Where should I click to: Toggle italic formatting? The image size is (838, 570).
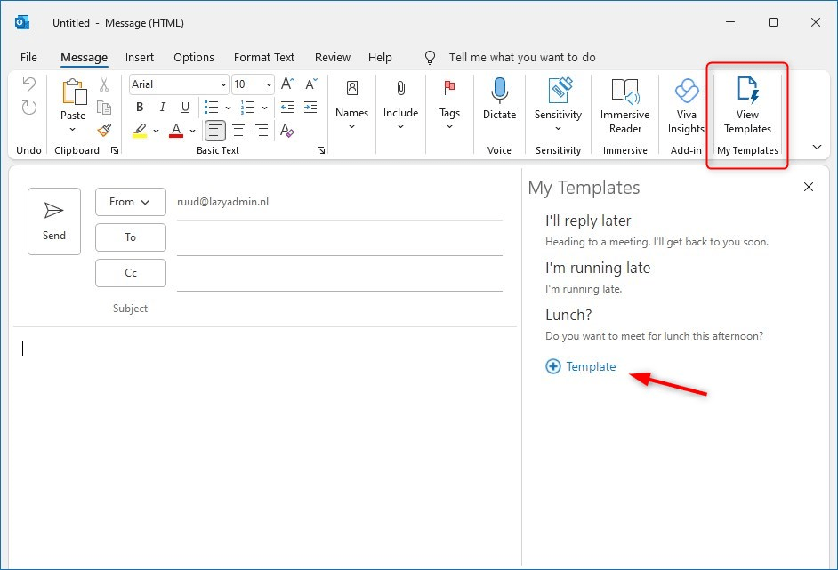[x=163, y=106]
